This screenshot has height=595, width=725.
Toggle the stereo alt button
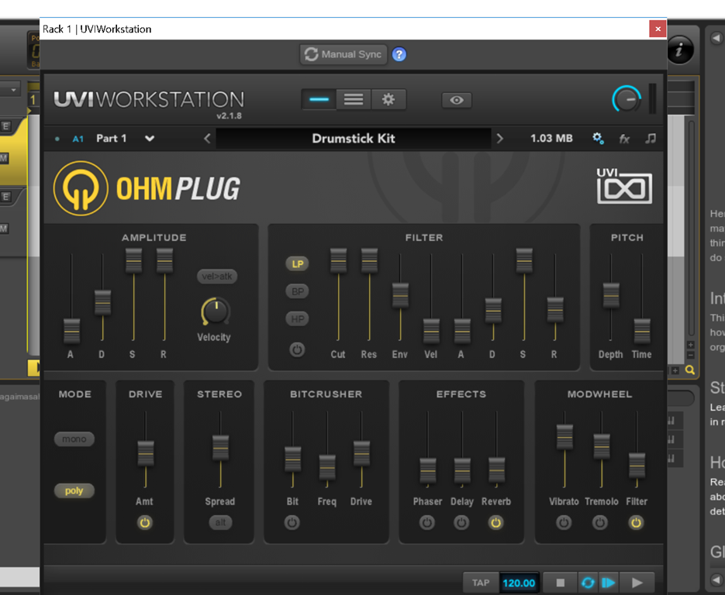coord(220,522)
